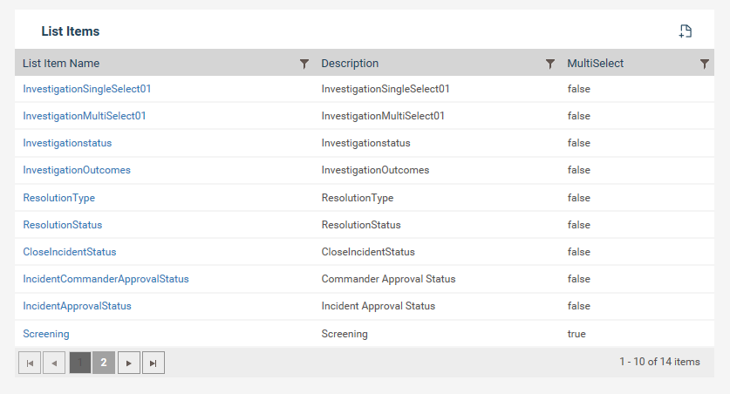The width and height of the screenshot is (730, 394).
Task: Sort by the List Item Name header
Action: click(61, 64)
